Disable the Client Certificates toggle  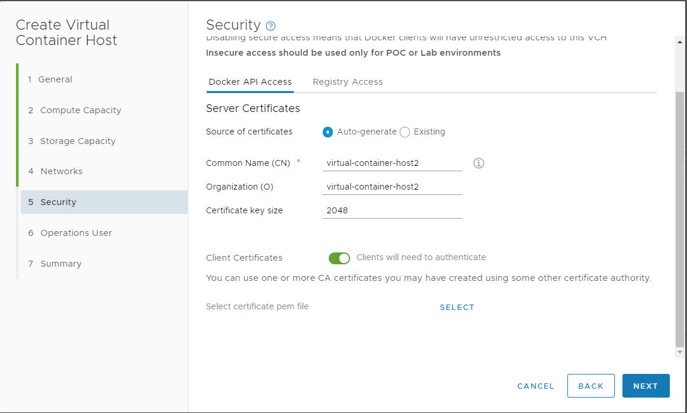(x=339, y=258)
